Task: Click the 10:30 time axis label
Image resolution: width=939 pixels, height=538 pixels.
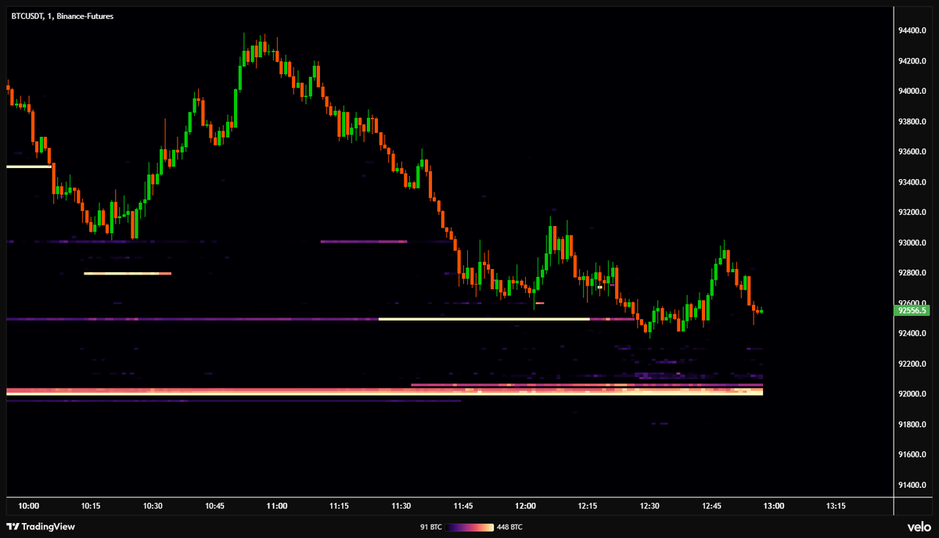Action: click(153, 506)
